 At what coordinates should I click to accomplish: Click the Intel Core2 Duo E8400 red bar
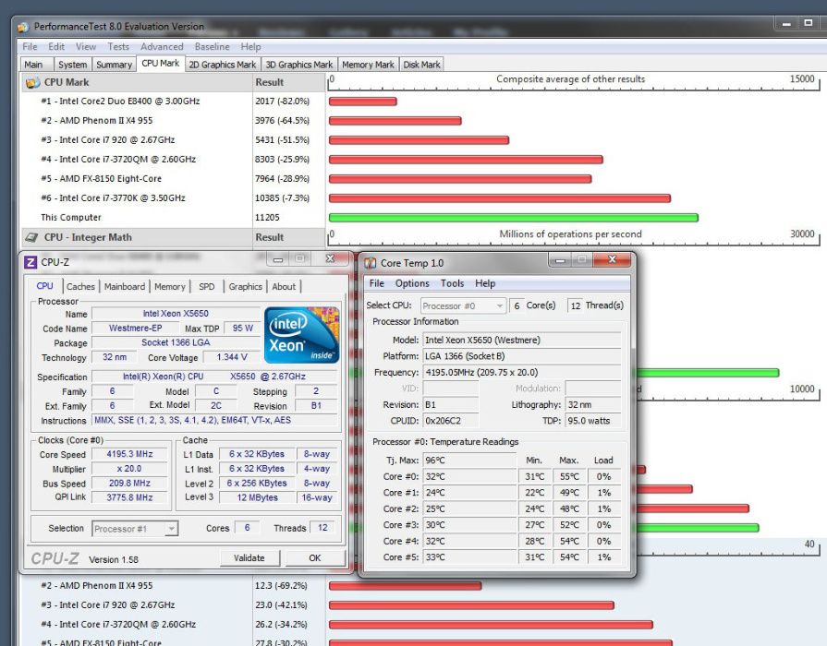(362, 102)
